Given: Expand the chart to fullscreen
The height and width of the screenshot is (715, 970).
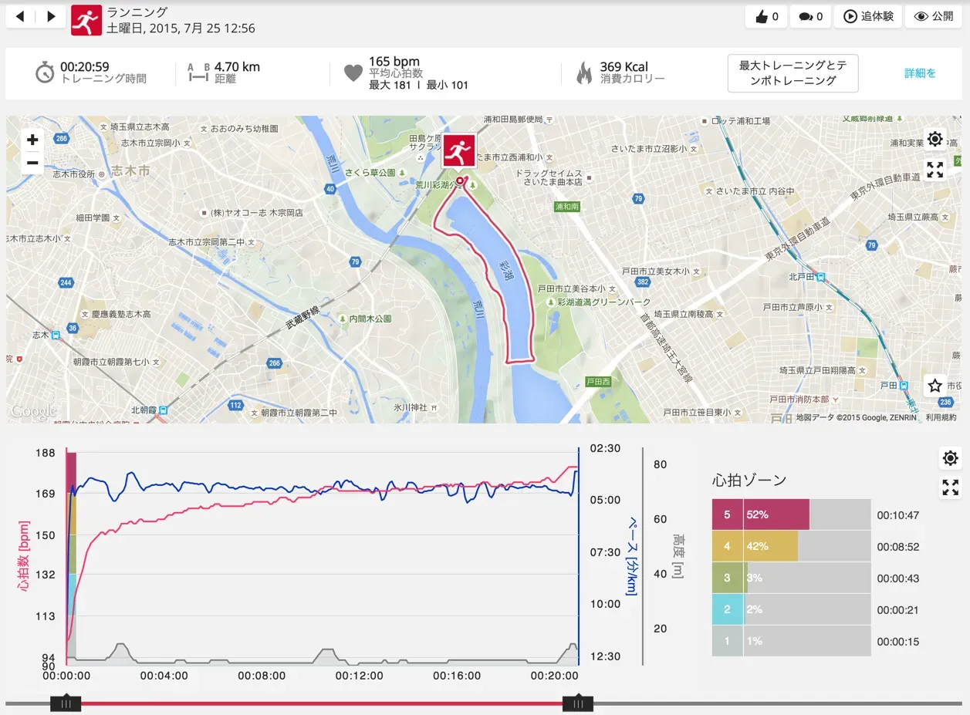Looking at the screenshot, I should 950,487.
